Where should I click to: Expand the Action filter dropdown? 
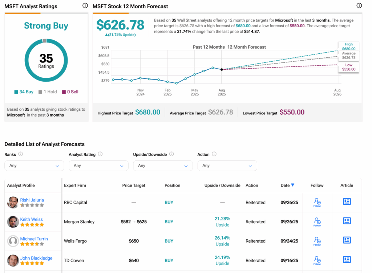tap(227, 166)
